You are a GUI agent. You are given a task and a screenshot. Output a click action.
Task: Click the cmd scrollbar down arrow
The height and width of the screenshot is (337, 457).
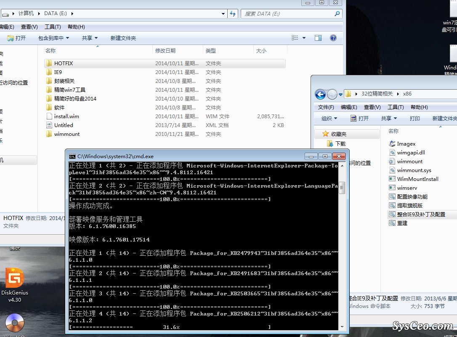point(342,327)
